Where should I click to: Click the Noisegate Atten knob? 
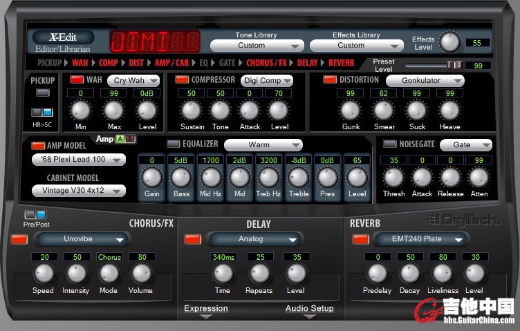coord(479,178)
